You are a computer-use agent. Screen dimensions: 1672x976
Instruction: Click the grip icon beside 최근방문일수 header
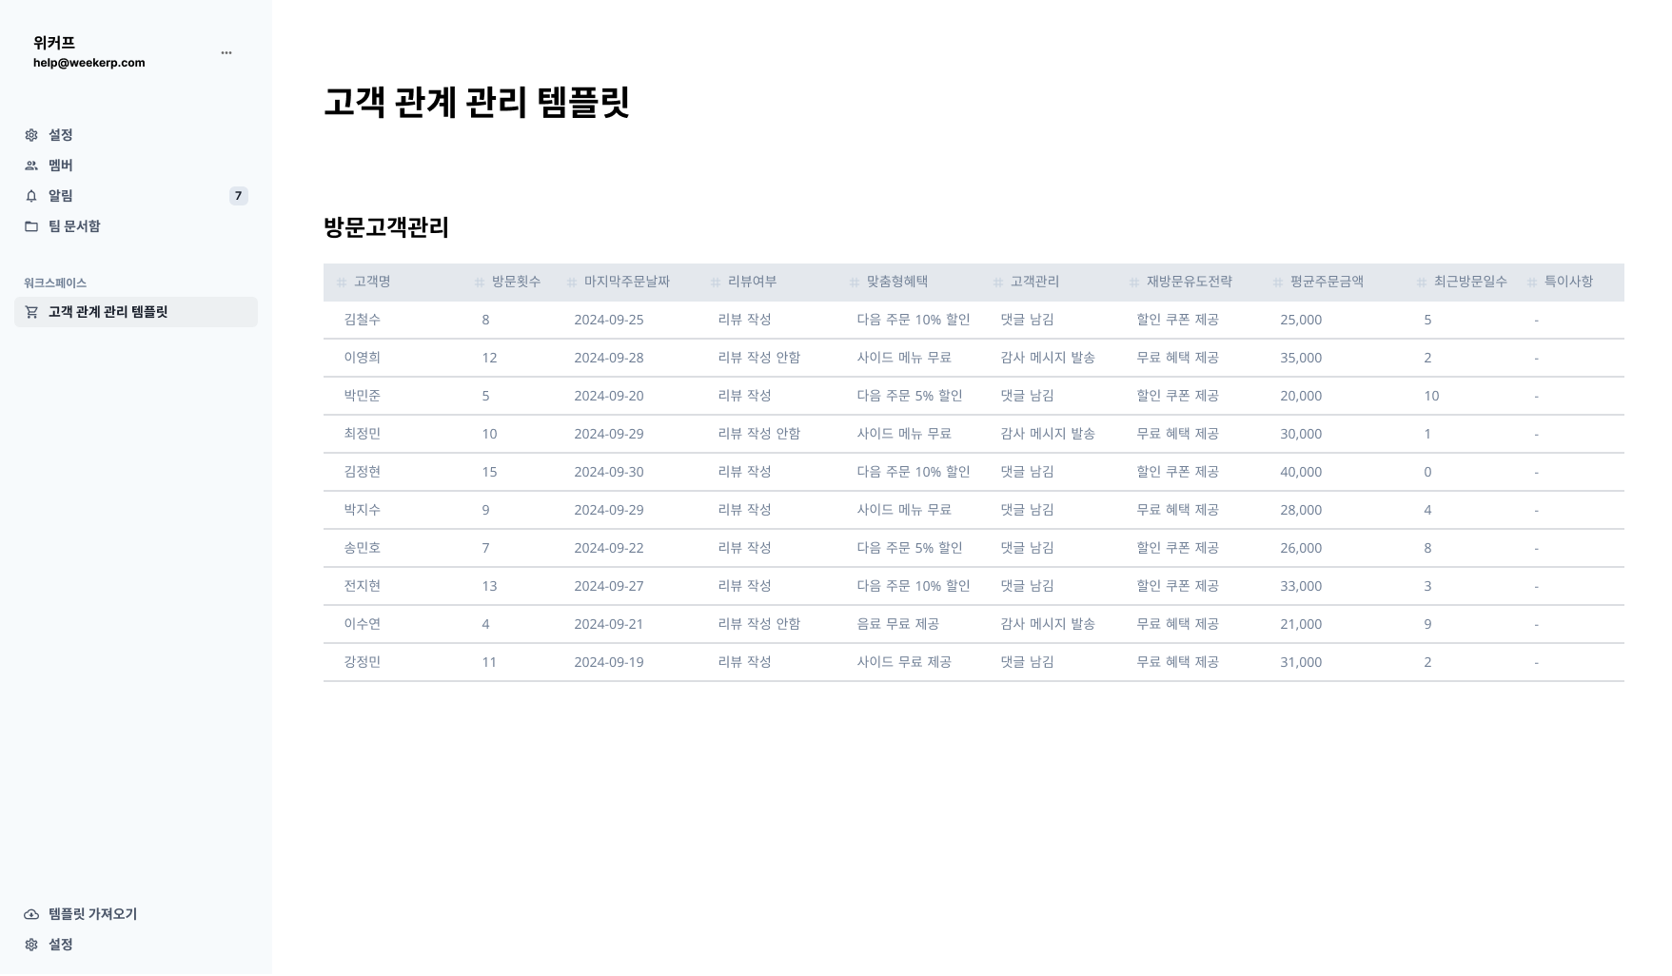click(x=1422, y=283)
